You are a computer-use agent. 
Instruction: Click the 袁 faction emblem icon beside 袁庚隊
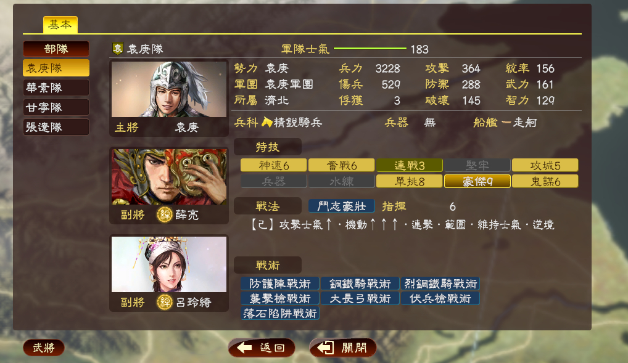117,49
